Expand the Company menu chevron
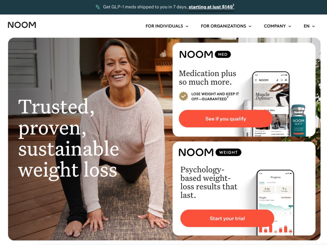Image resolution: width=327 pixels, height=245 pixels. tap(290, 26)
